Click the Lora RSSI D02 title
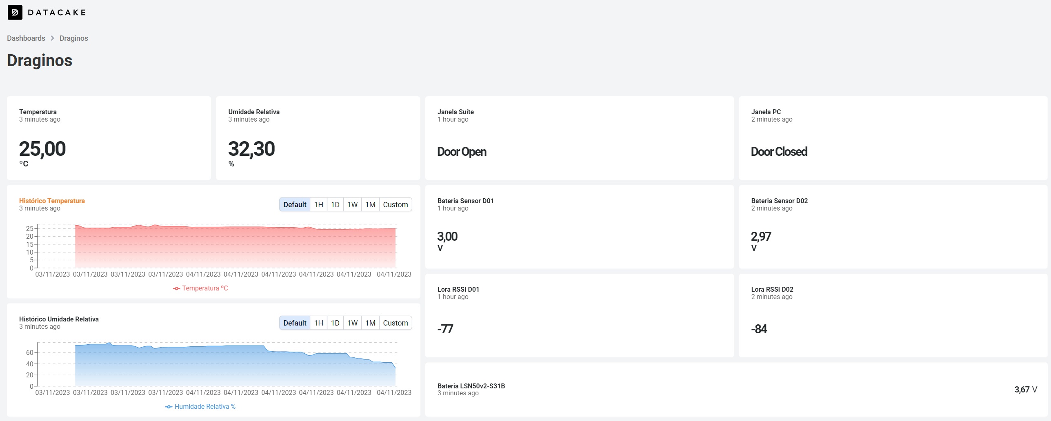The height and width of the screenshot is (421, 1051). tap(772, 289)
